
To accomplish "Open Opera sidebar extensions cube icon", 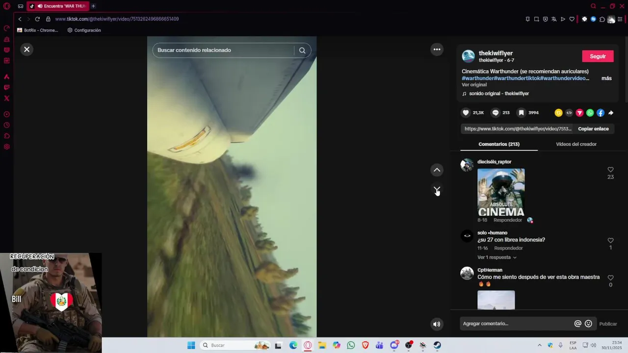I will pyautogui.click(x=7, y=136).
